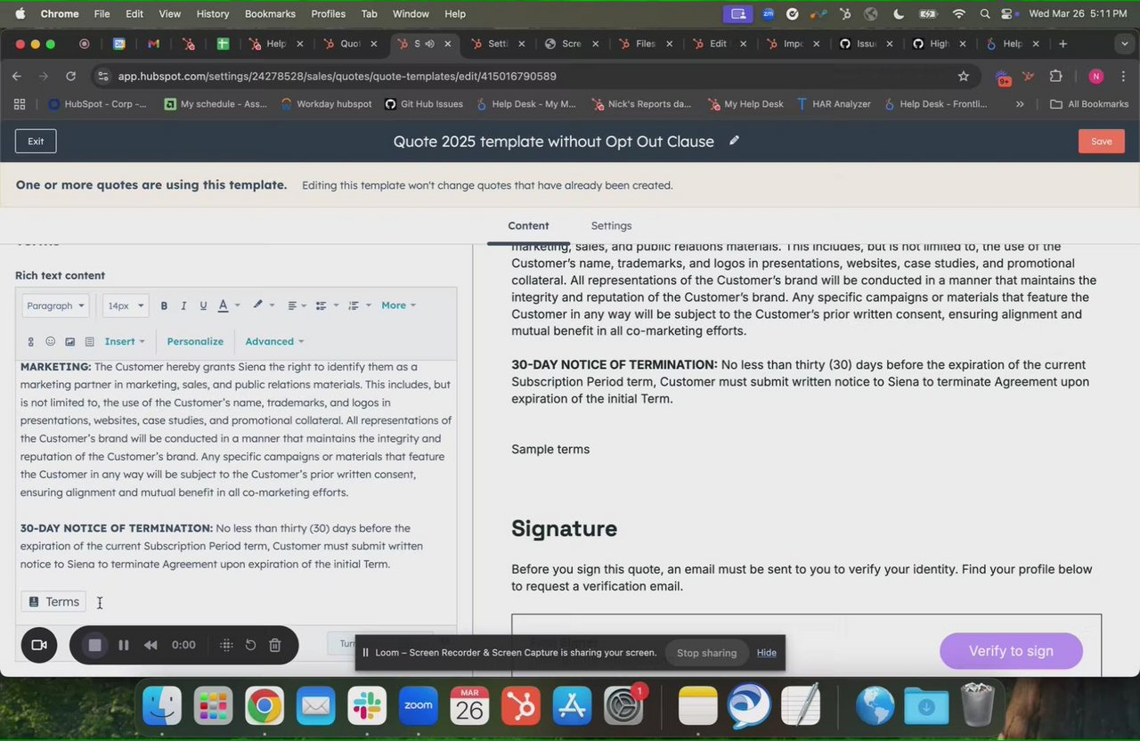Insert an image using the image icon
This screenshot has width=1140, height=741.
pyautogui.click(x=69, y=341)
